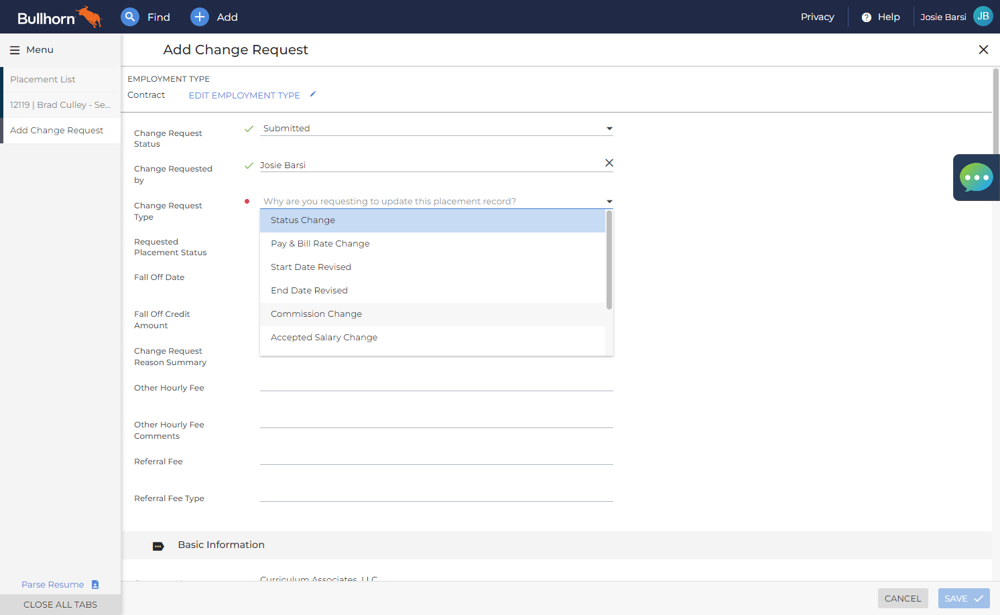Click the Josie Barsi username
The width and height of the screenshot is (1000, 615).
click(x=943, y=17)
